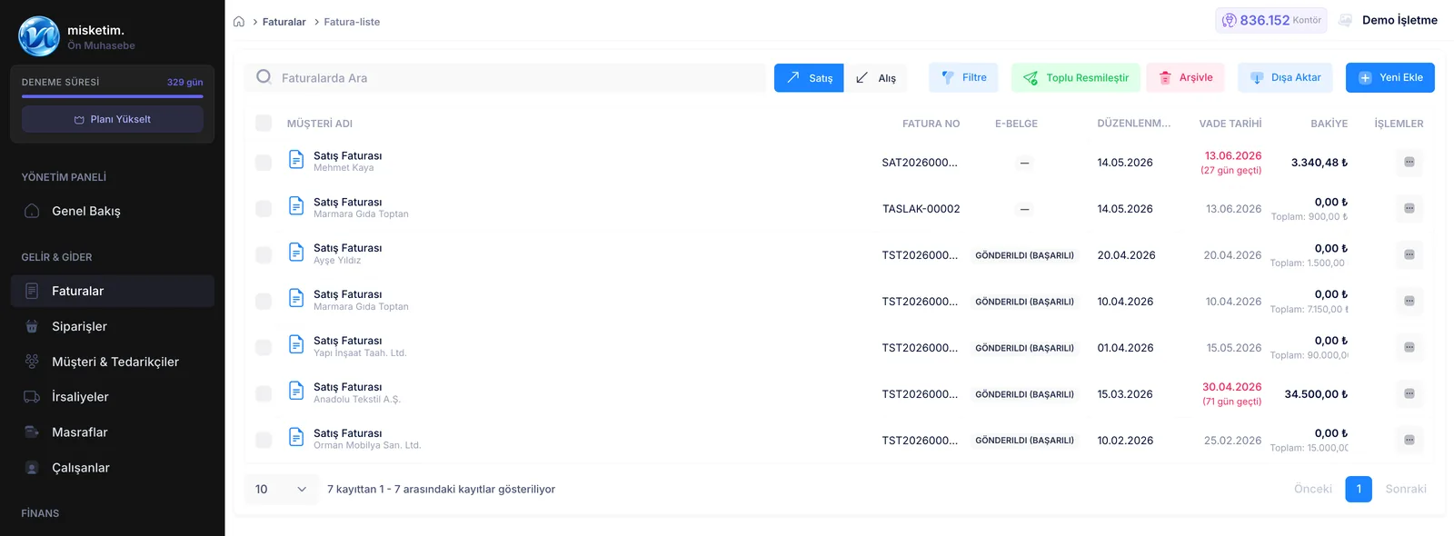Click the misketim logo icon

[x=39, y=36]
